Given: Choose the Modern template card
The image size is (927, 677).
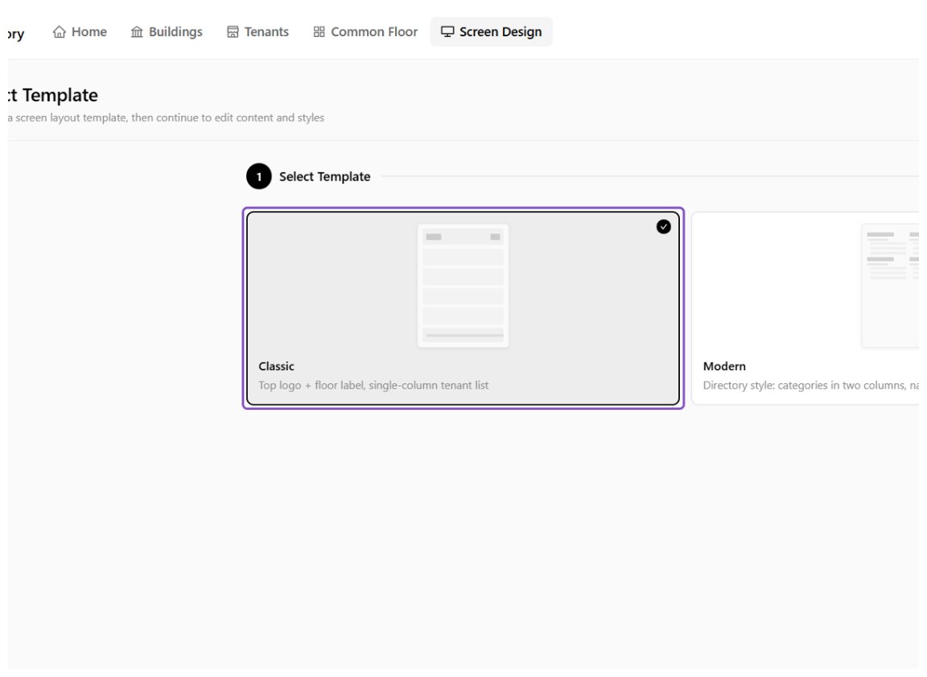Looking at the screenshot, I should pyautogui.click(x=805, y=308).
